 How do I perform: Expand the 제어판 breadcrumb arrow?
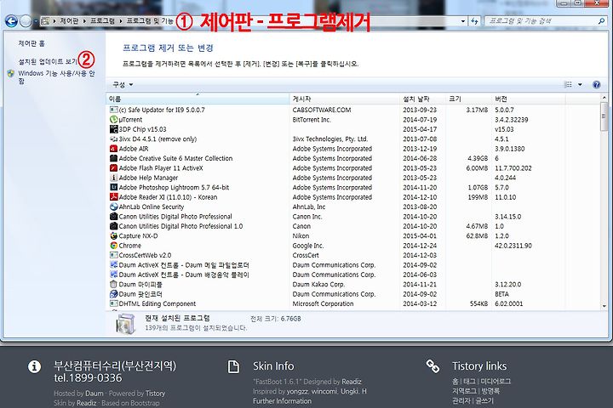point(84,21)
